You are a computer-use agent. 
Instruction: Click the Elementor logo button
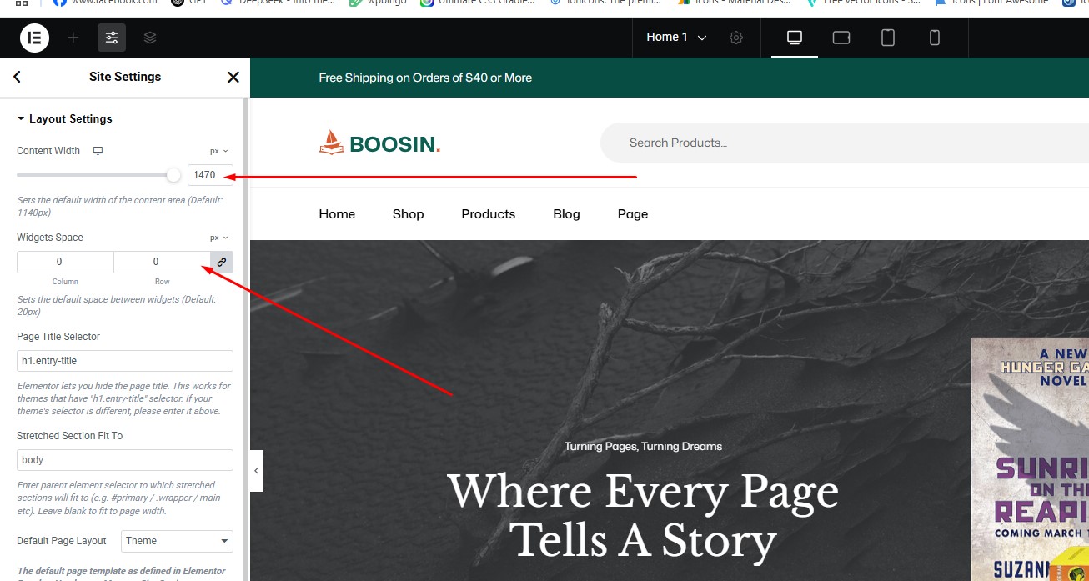click(x=34, y=38)
